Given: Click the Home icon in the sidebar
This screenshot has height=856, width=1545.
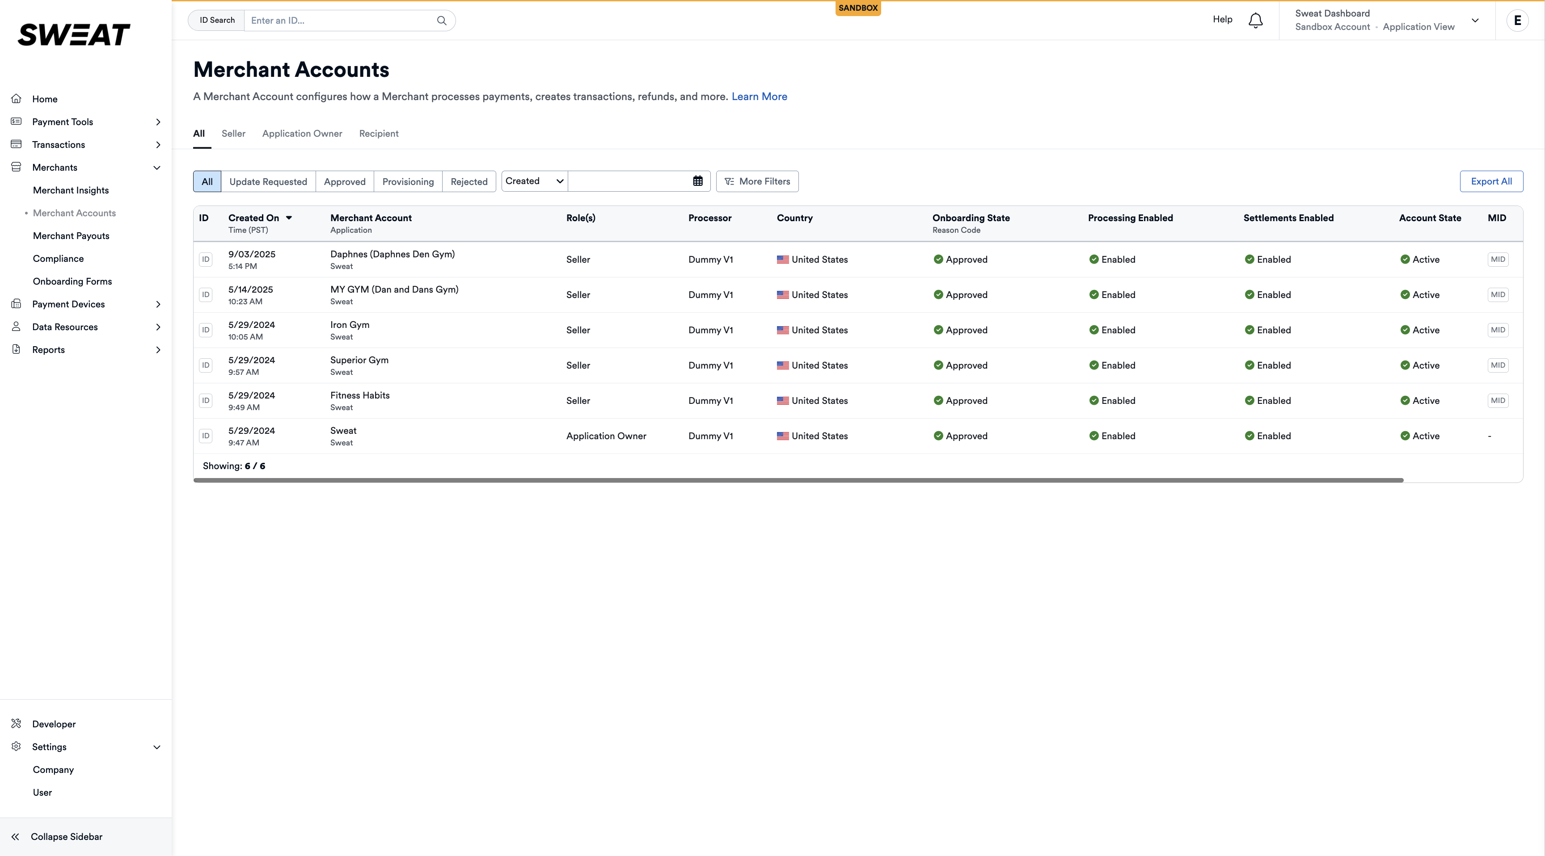Looking at the screenshot, I should [16, 99].
